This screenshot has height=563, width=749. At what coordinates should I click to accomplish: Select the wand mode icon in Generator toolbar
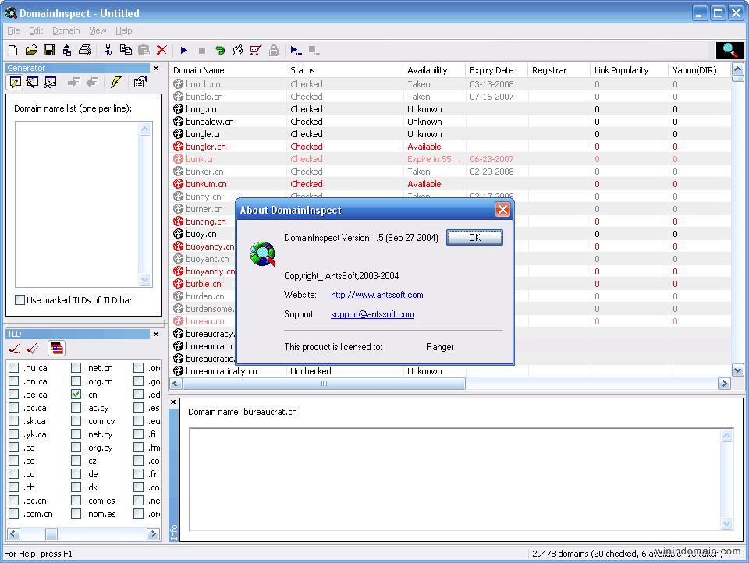point(33,82)
